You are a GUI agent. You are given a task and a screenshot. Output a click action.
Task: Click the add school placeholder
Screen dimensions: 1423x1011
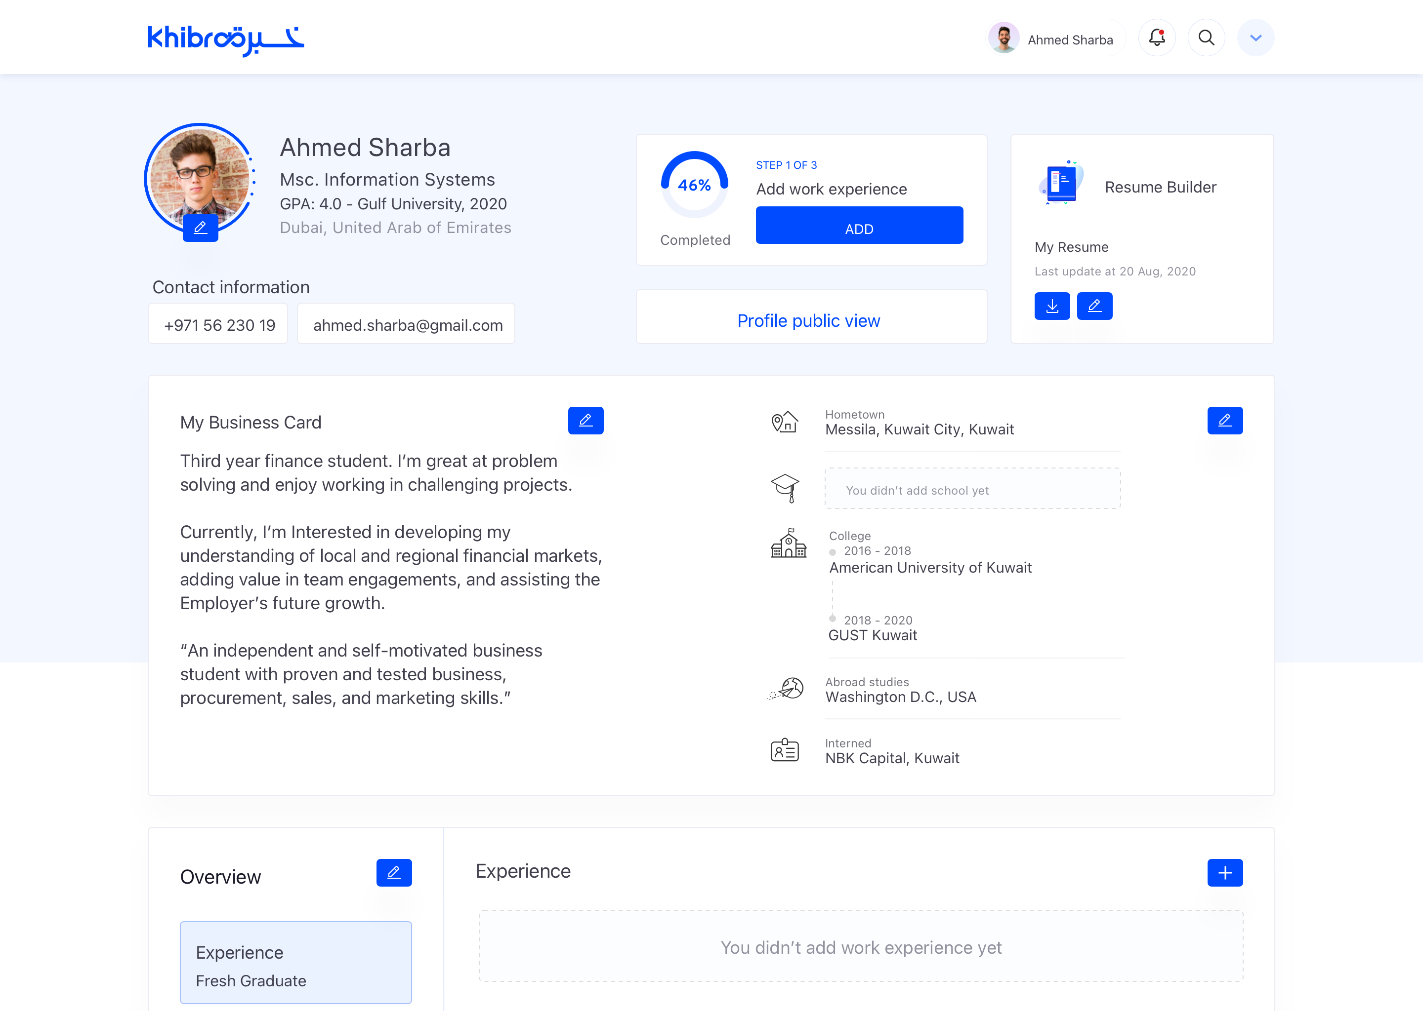pyautogui.click(x=972, y=489)
